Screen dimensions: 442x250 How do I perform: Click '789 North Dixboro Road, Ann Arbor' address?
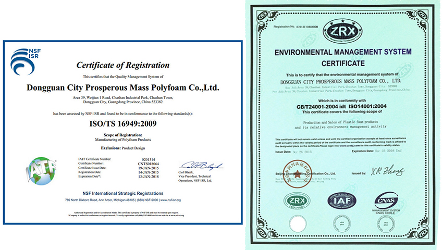pyautogui.click(x=100, y=200)
